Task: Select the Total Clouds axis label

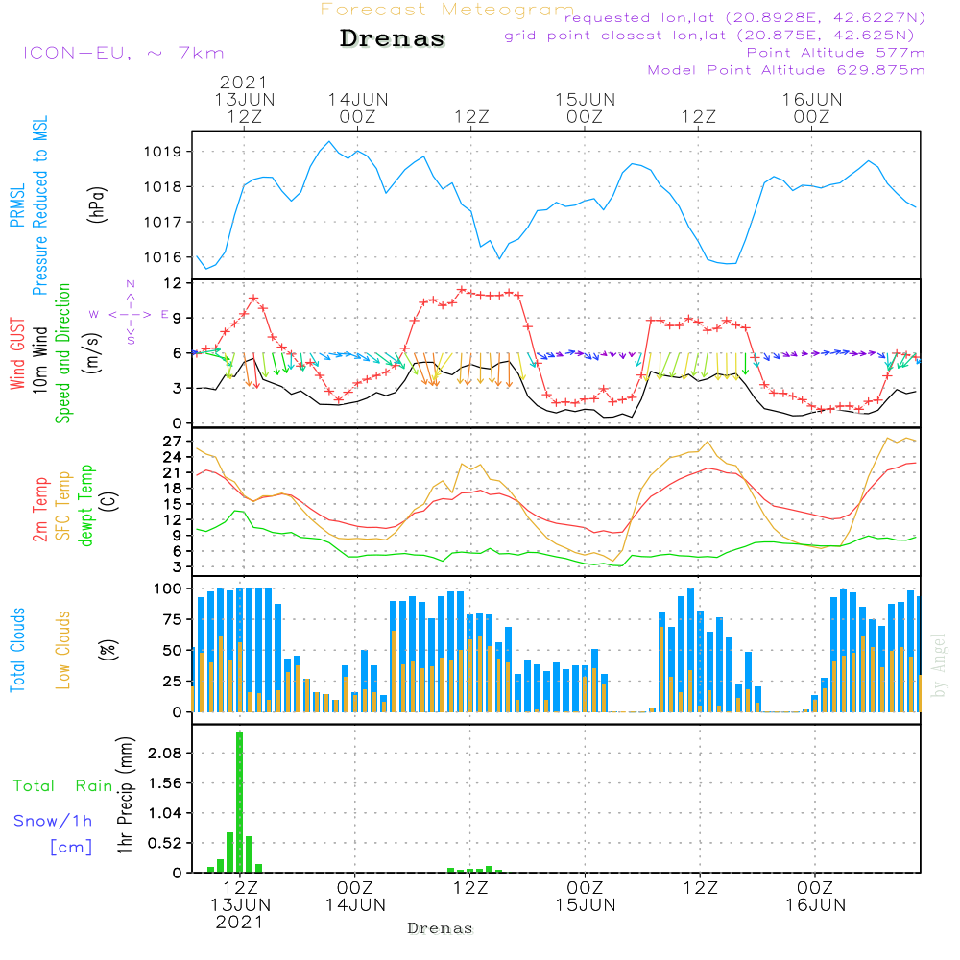Action: pyautogui.click(x=17, y=650)
